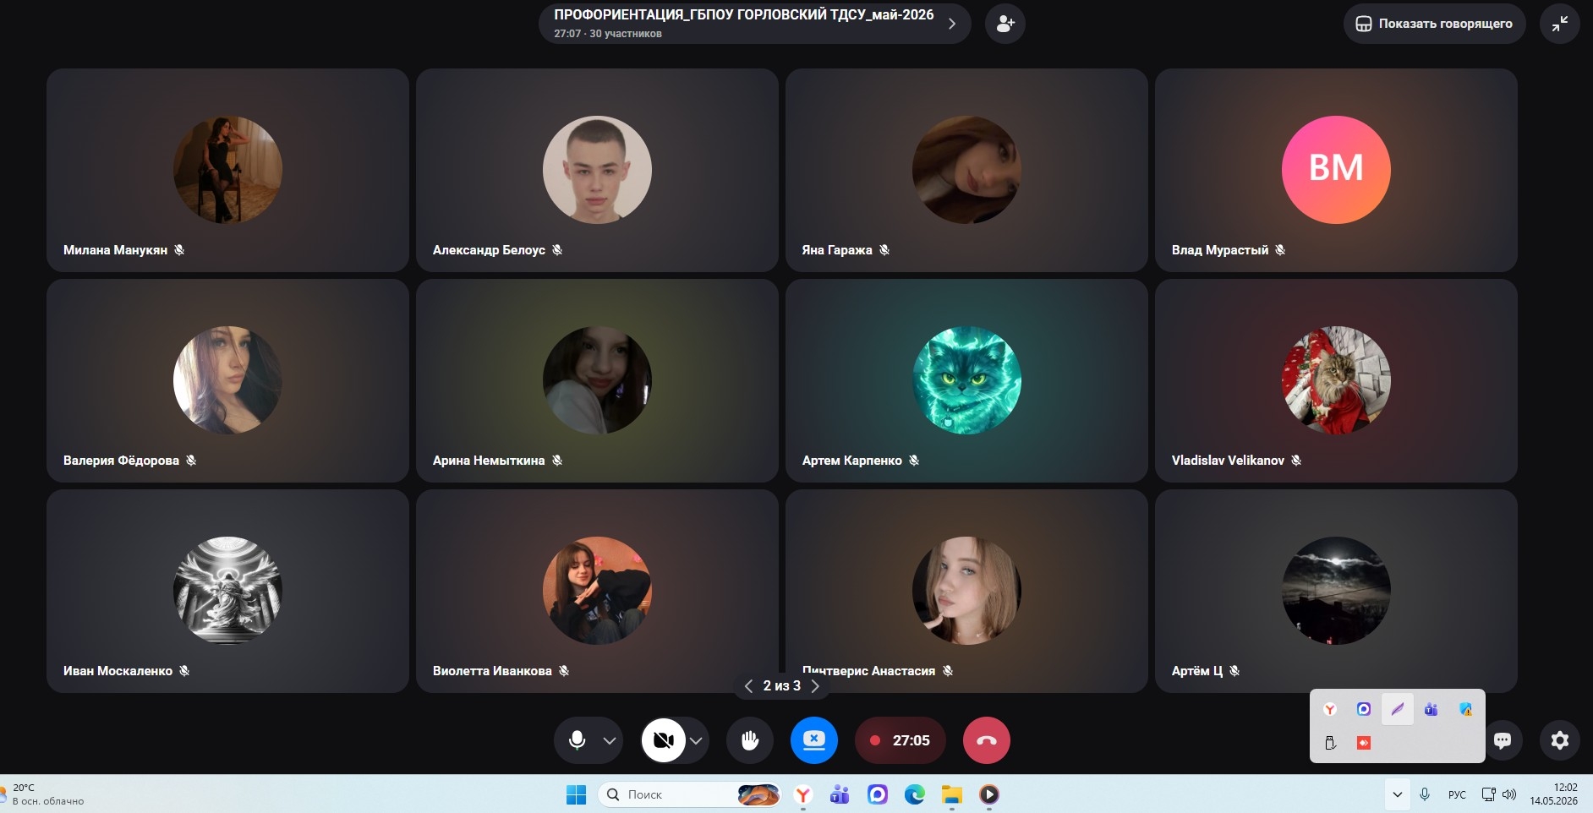Select Иван Москаленко angel avatar
Screen dimensions: 1593x813
point(227,591)
